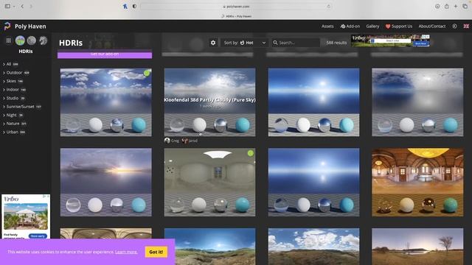Click the Got it! cookie button
Screen dimensions: 472x265
pyautogui.click(x=156, y=252)
